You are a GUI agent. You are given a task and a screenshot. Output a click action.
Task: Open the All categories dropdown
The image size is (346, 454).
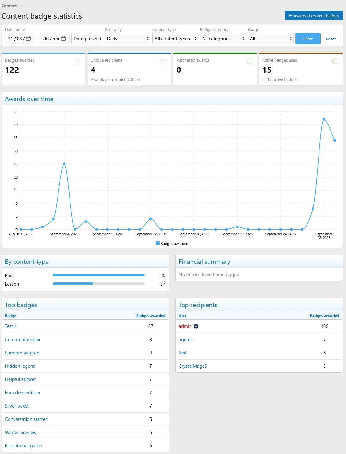pos(223,39)
